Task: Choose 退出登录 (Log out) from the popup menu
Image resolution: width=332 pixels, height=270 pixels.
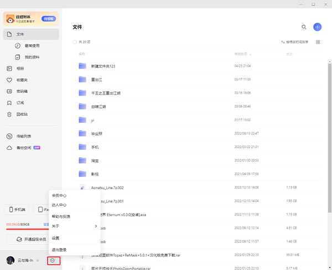Action: (x=59, y=250)
